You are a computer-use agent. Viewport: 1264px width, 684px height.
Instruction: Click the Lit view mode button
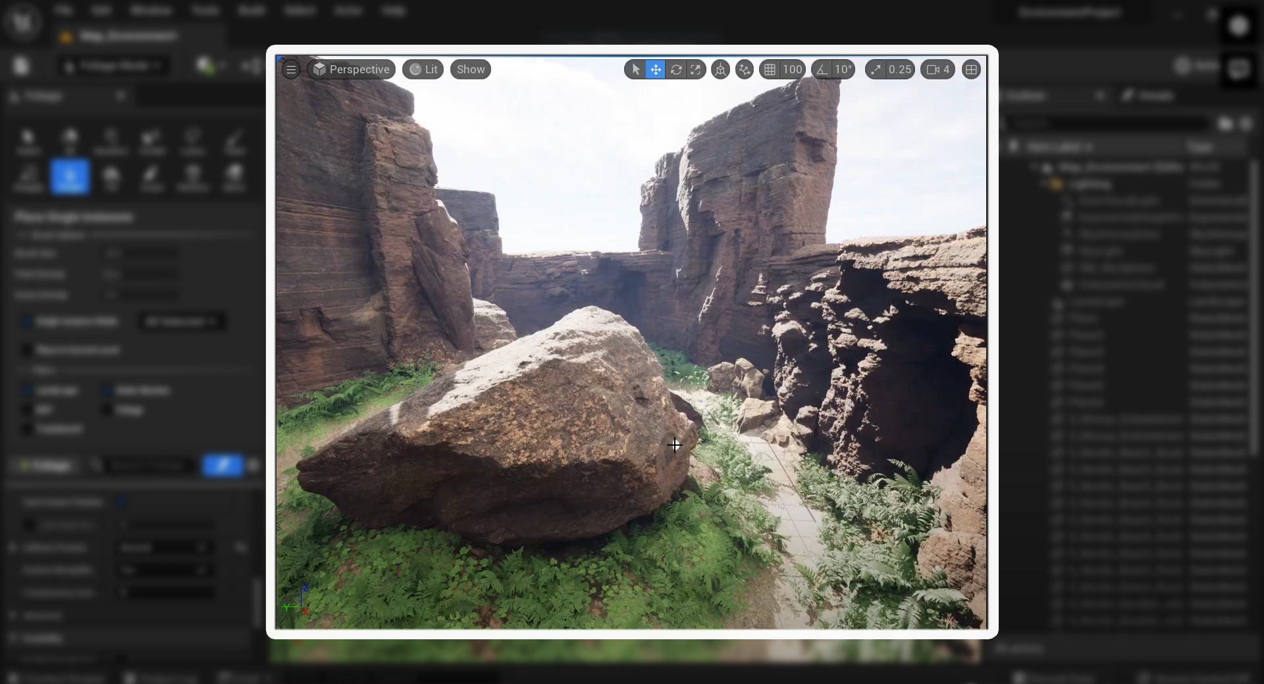click(x=423, y=70)
